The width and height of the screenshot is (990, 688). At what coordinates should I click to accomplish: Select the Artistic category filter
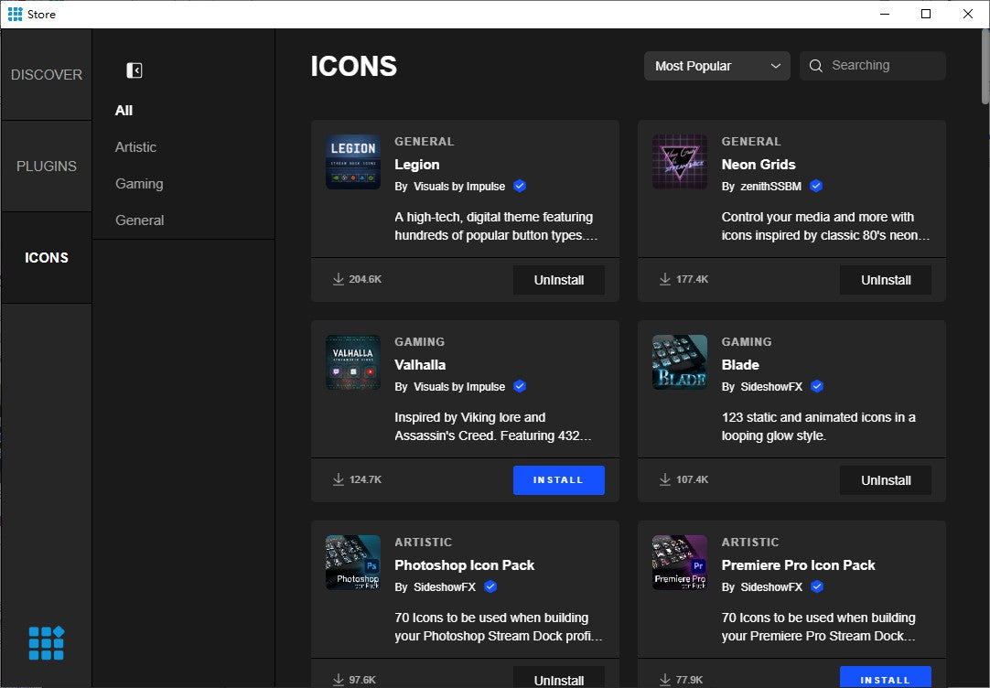coord(135,147)
